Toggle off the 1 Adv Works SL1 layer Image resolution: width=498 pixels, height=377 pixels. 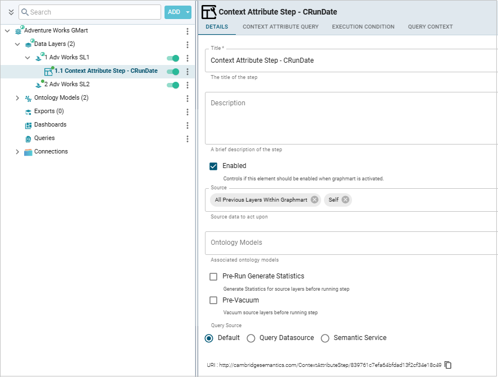click(x=173, y=58)
